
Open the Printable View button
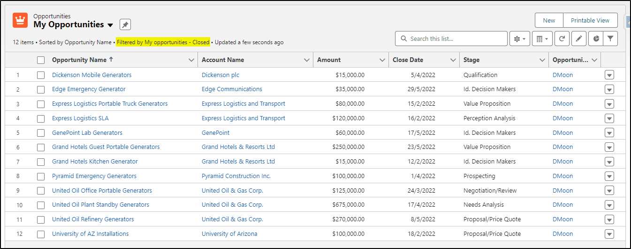click(590, 20)
